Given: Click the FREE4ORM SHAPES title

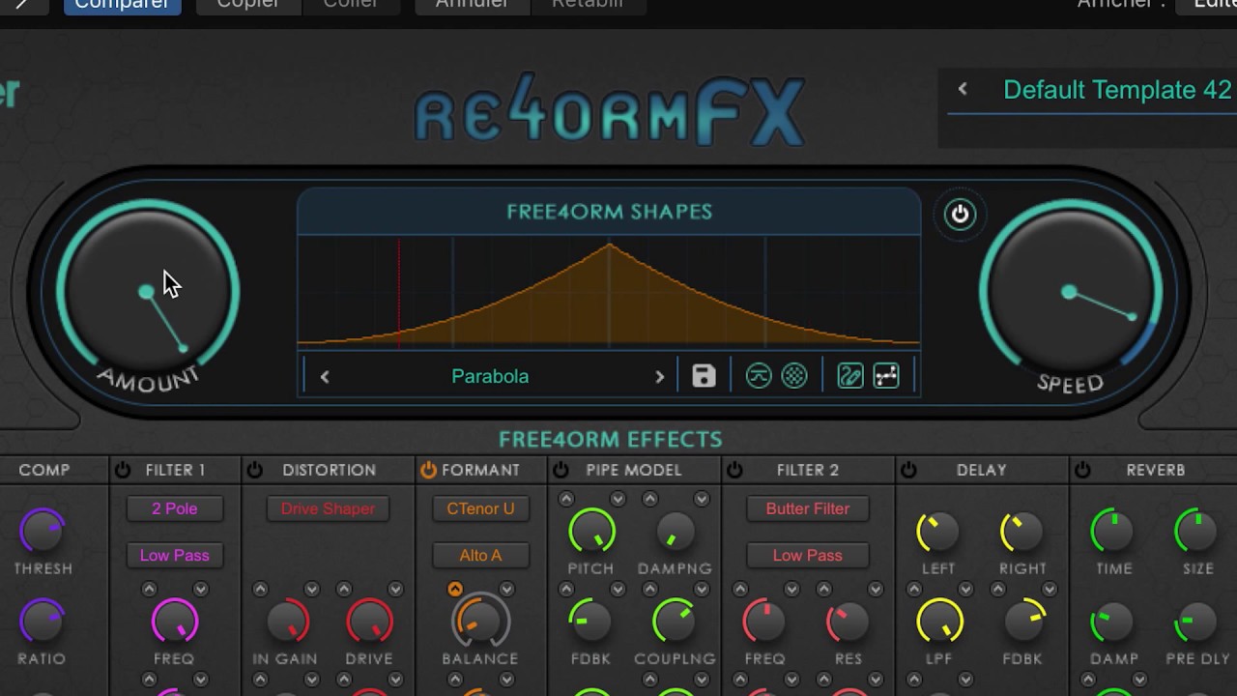Looking at the screenshot, I should (610, 212).
